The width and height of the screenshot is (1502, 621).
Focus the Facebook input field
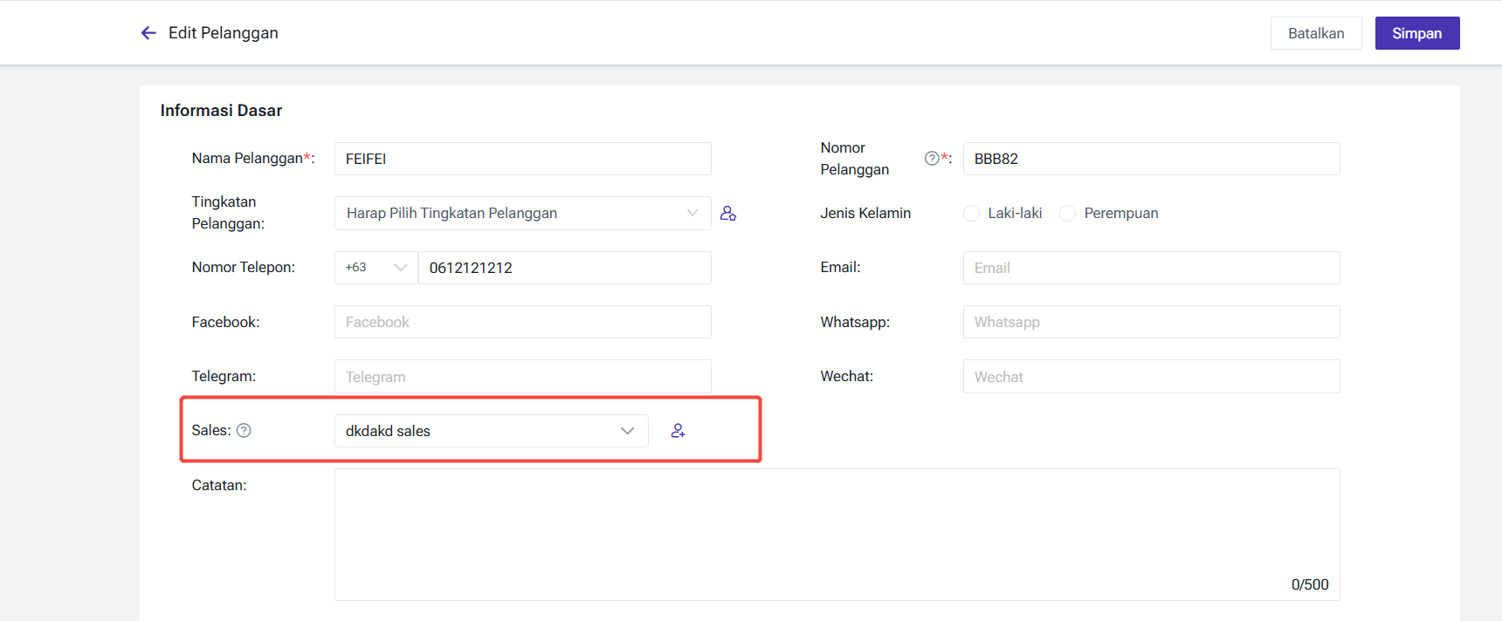point(522,322)
